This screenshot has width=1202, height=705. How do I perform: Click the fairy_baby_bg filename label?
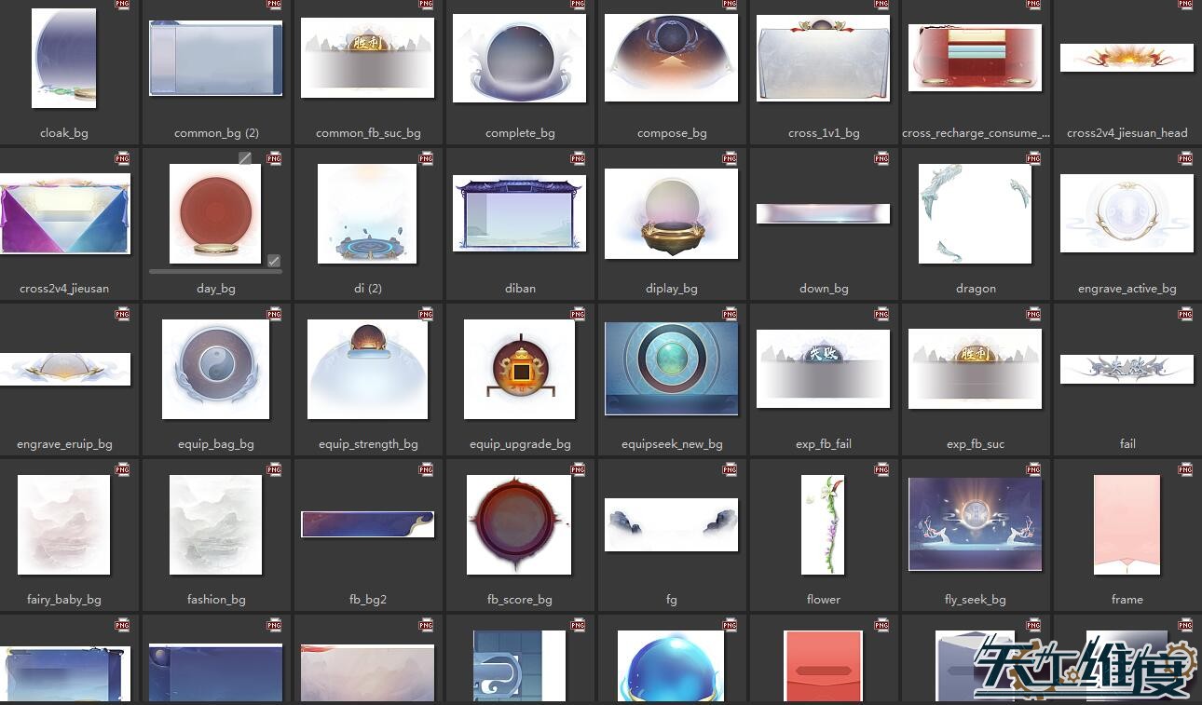tap(64, 600)
